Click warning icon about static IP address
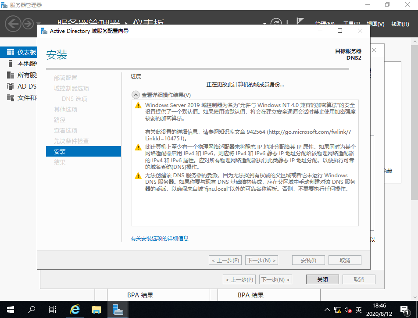418x318 pixels. click(138, 147)
